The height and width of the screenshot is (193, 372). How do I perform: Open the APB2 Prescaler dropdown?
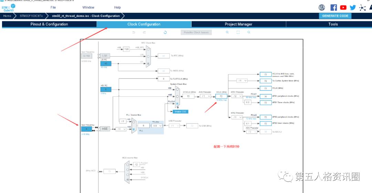(237, 117)
